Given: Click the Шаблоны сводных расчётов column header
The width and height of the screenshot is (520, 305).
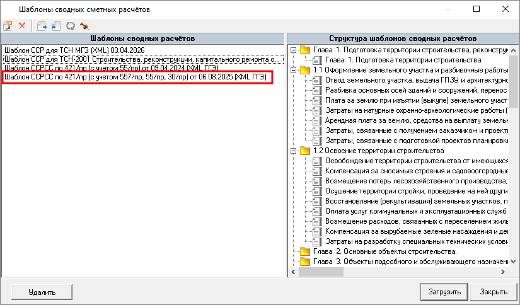Looking at the screenshot, I should pos(142,38).
